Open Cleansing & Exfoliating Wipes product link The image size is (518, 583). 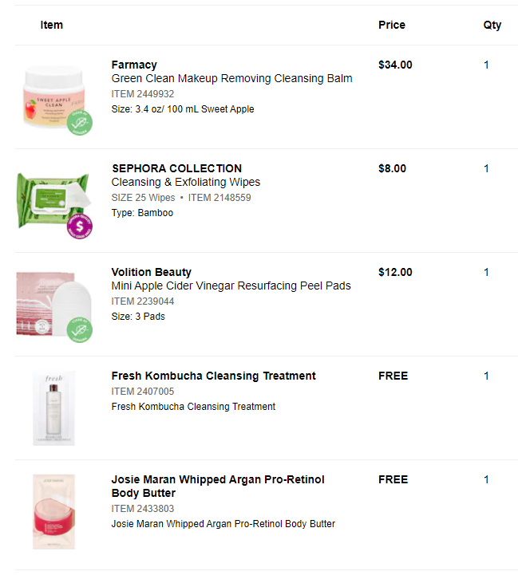pos(186,182)
